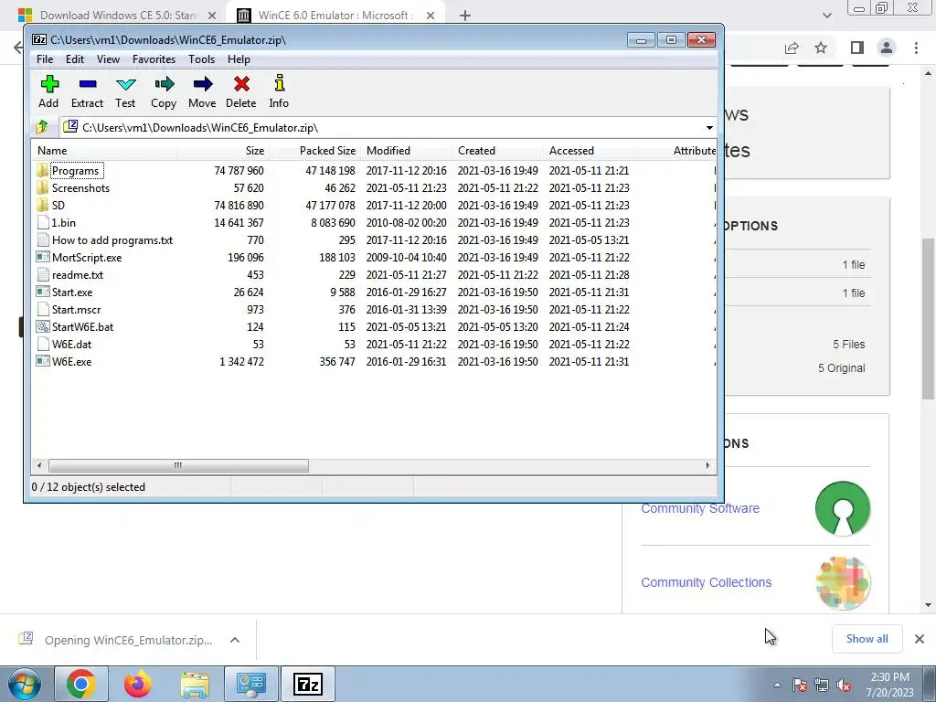This screenshot has height=702, width=936.
Task: Open the Edit menu
Action: [x=75, y=59]
